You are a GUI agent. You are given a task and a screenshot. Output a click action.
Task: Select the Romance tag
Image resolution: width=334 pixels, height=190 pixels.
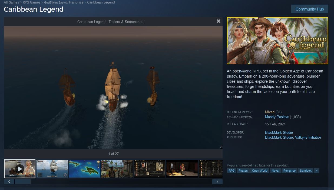point(289,171)
